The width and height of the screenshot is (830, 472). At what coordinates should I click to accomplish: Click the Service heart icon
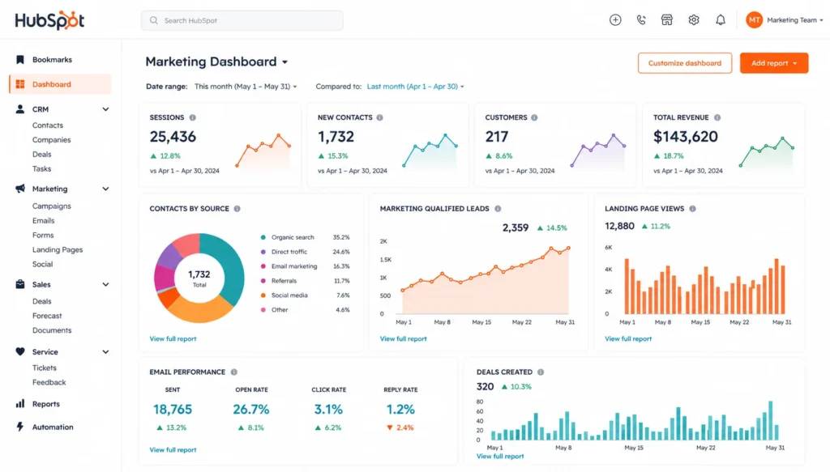coord(20,351)
